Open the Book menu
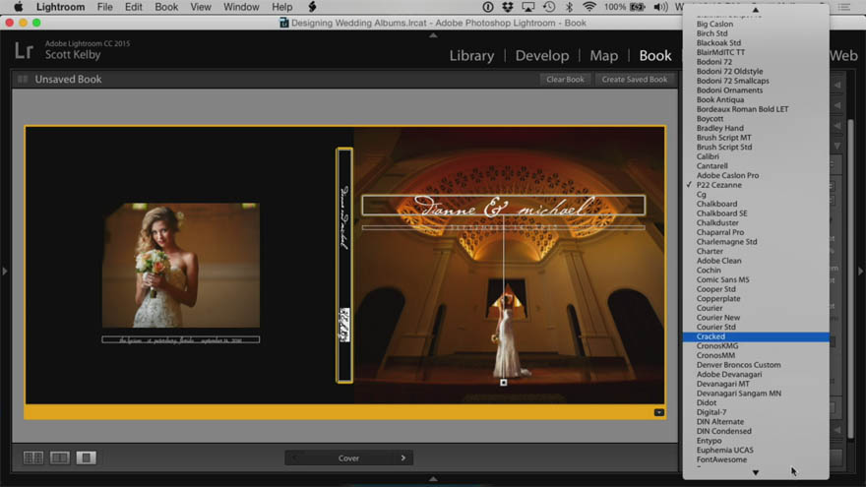Image resolution: width=866 pixels, height=487 pixels. (x=166, y=7)
